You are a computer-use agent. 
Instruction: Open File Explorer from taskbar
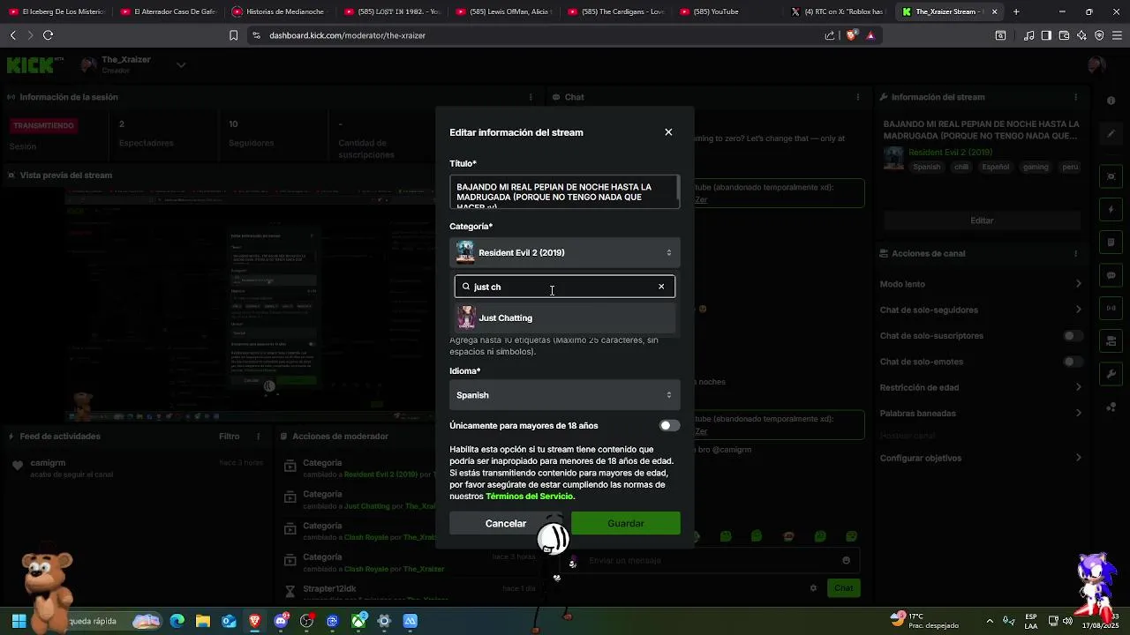pyautogui.click(x=202, y=621)
